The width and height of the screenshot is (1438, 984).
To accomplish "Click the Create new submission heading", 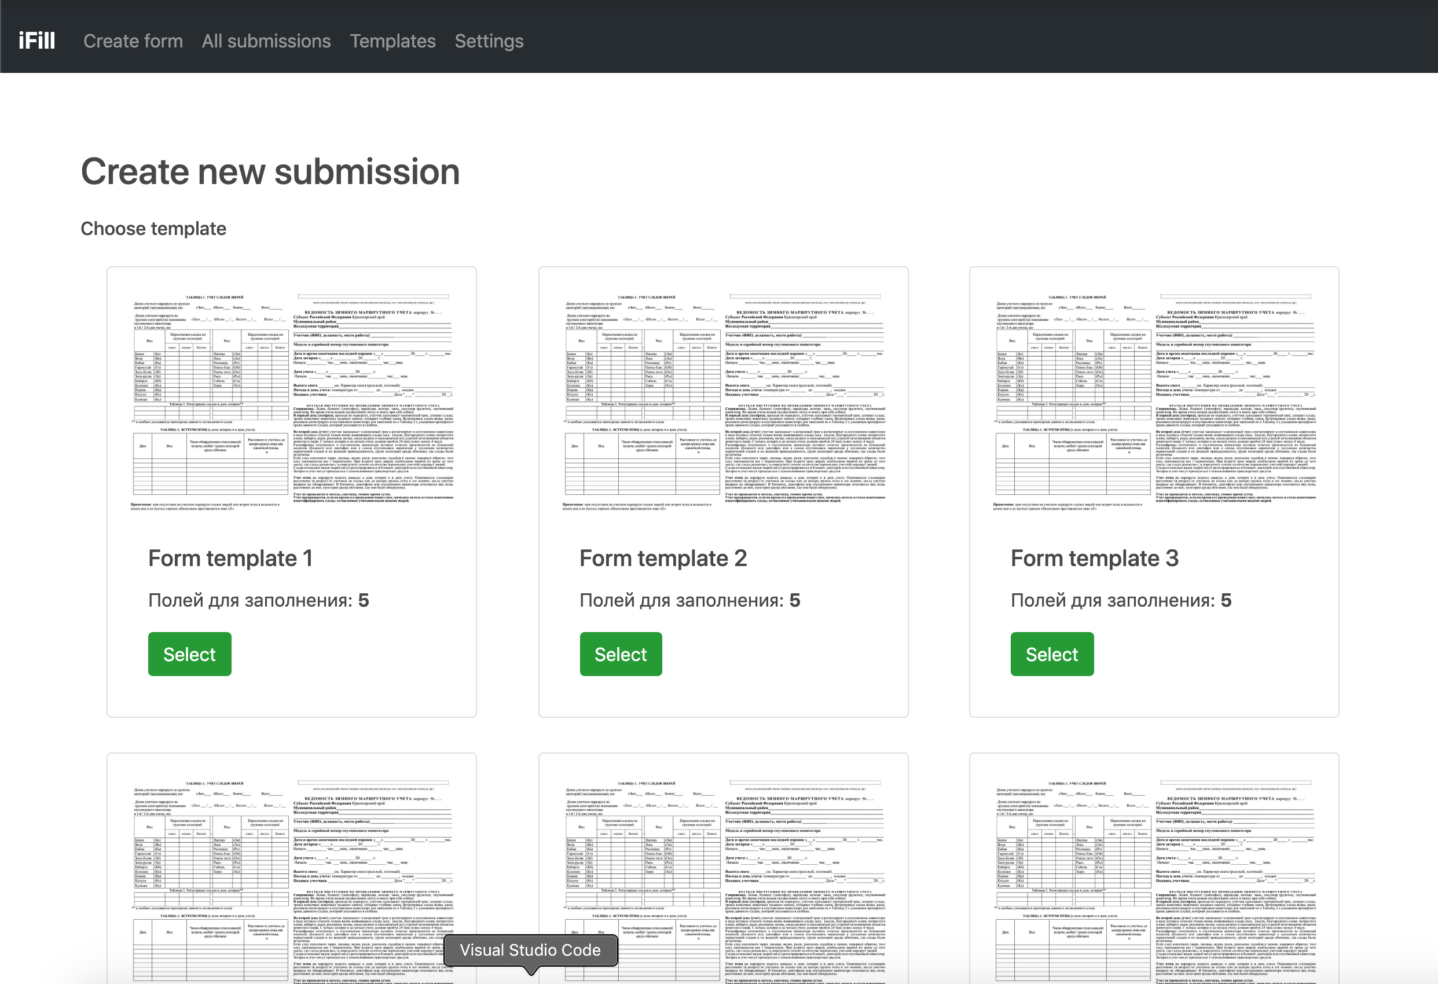I will tap(270, 171).
